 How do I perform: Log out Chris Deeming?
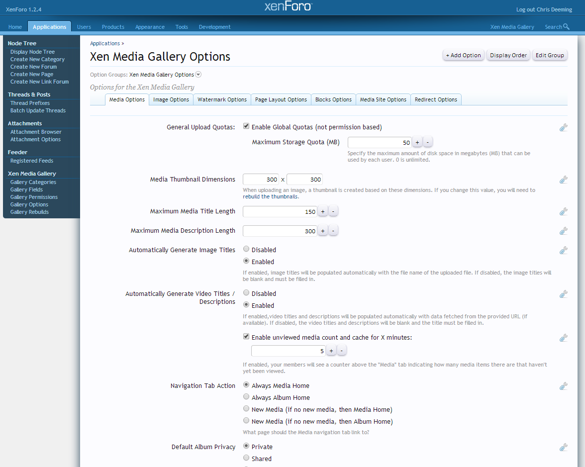(x=544, y=9)
